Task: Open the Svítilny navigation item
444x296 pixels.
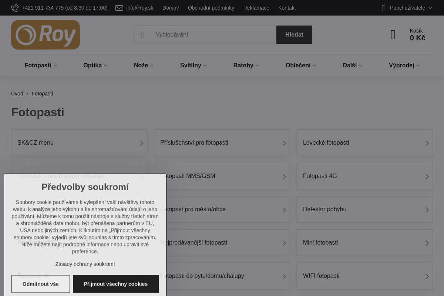Action: (x=194, y=65)
